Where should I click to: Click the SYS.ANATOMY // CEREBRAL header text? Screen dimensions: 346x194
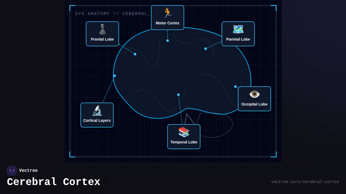click(112, 14)
